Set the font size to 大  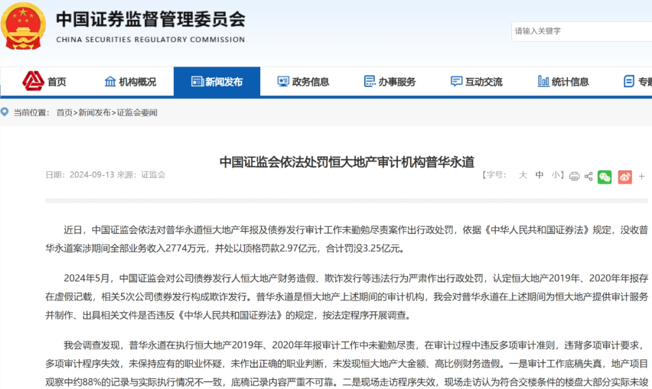pyautogui.click(x=523, y=175)
